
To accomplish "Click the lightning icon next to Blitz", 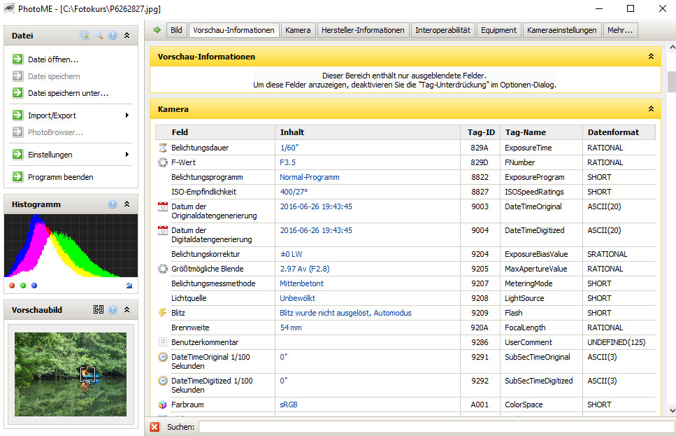I will pyautogui.click(x=163, y=313).
